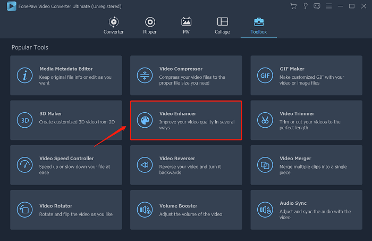372x241 pixels.
Task: Click the Video Trimmer scissors icon
Action: point(265,120)
